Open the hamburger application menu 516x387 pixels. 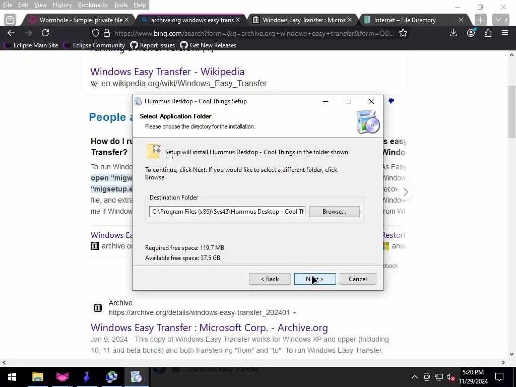(x=505, y=33)
